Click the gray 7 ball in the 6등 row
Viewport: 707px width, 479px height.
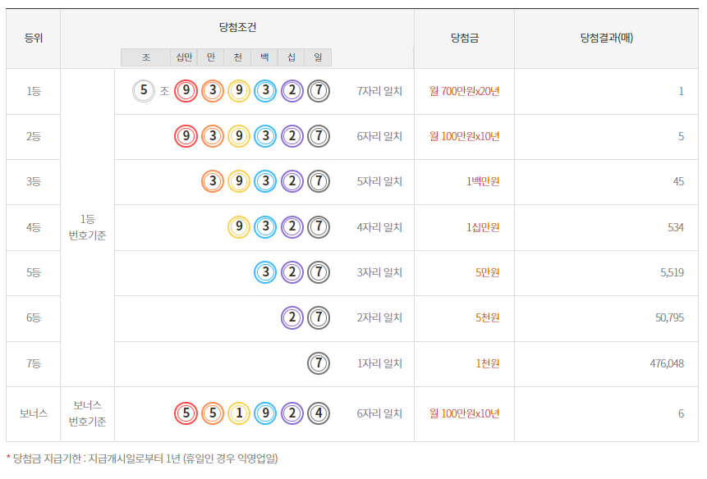tap(319, 318)
